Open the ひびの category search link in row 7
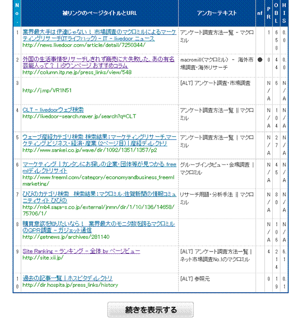Image resolution: width=292 pixels, height=328 pixels. [100, 197]
